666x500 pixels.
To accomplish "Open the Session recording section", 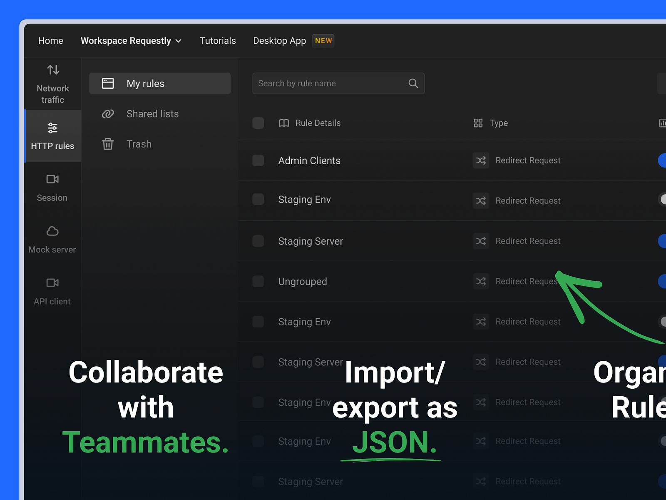I will [x=52, y=187].
